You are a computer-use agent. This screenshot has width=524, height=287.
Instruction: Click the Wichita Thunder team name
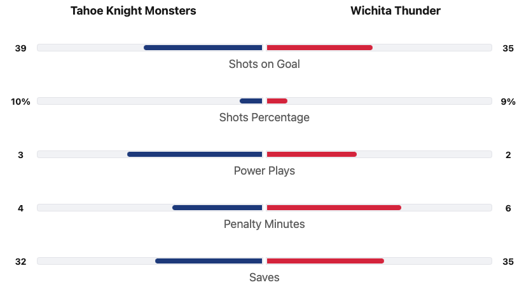coord(395,11)
